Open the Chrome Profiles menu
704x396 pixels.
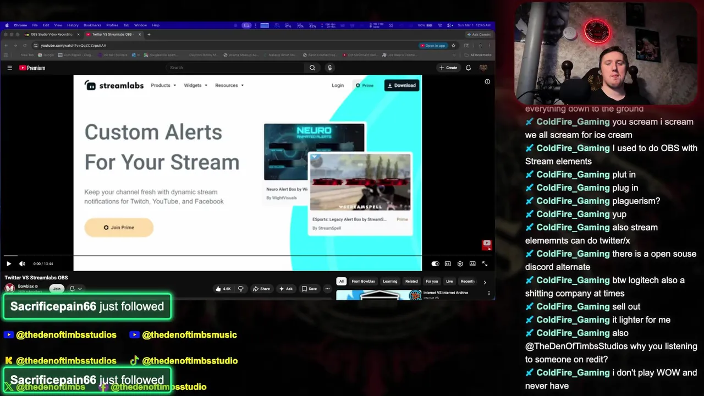click(x=112, y=25)
